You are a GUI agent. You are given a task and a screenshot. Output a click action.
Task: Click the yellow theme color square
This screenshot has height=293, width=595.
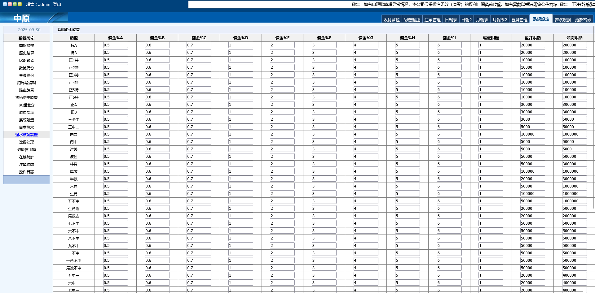tap(20, 4)
